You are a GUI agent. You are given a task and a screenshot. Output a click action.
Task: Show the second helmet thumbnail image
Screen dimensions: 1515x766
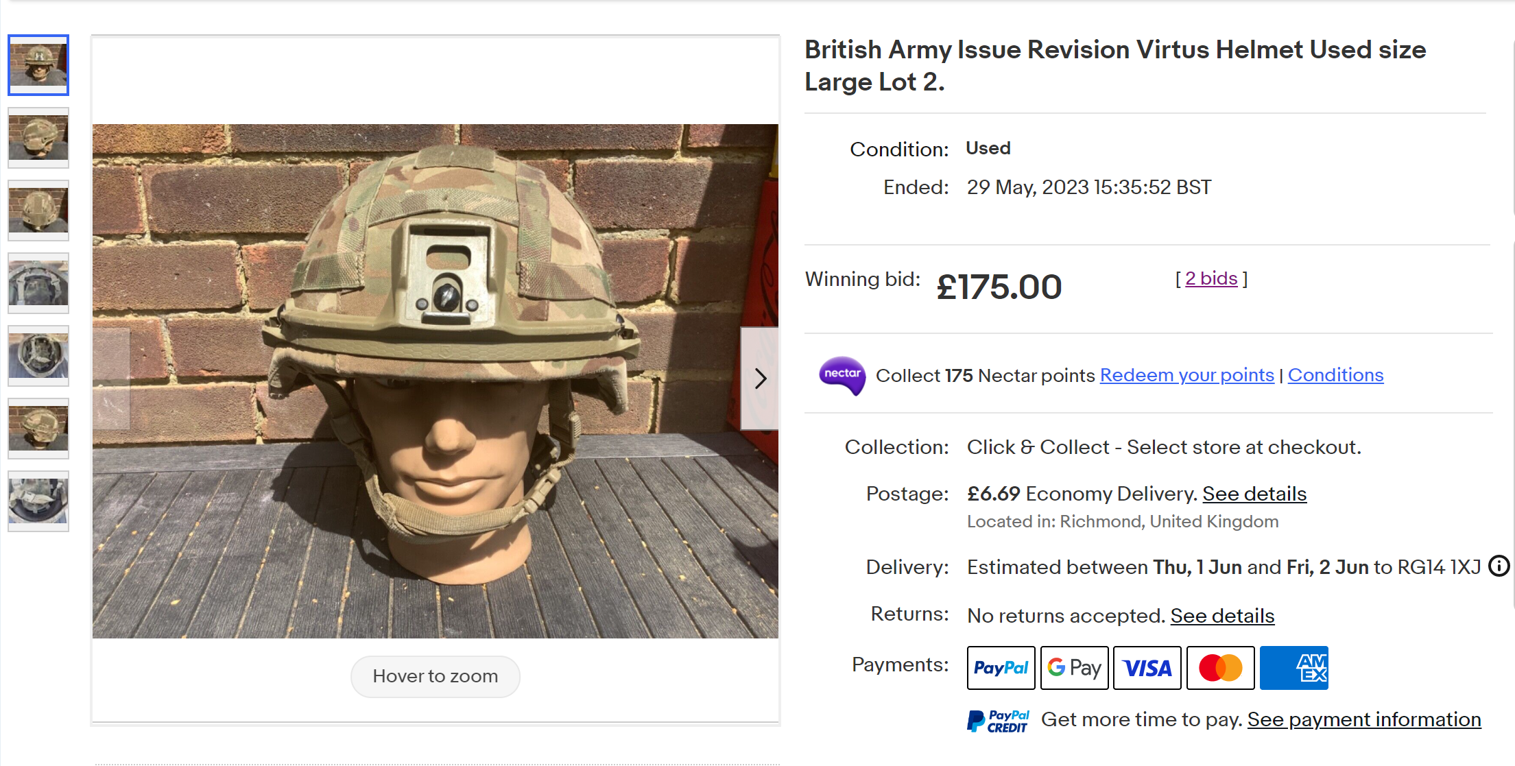38,138
